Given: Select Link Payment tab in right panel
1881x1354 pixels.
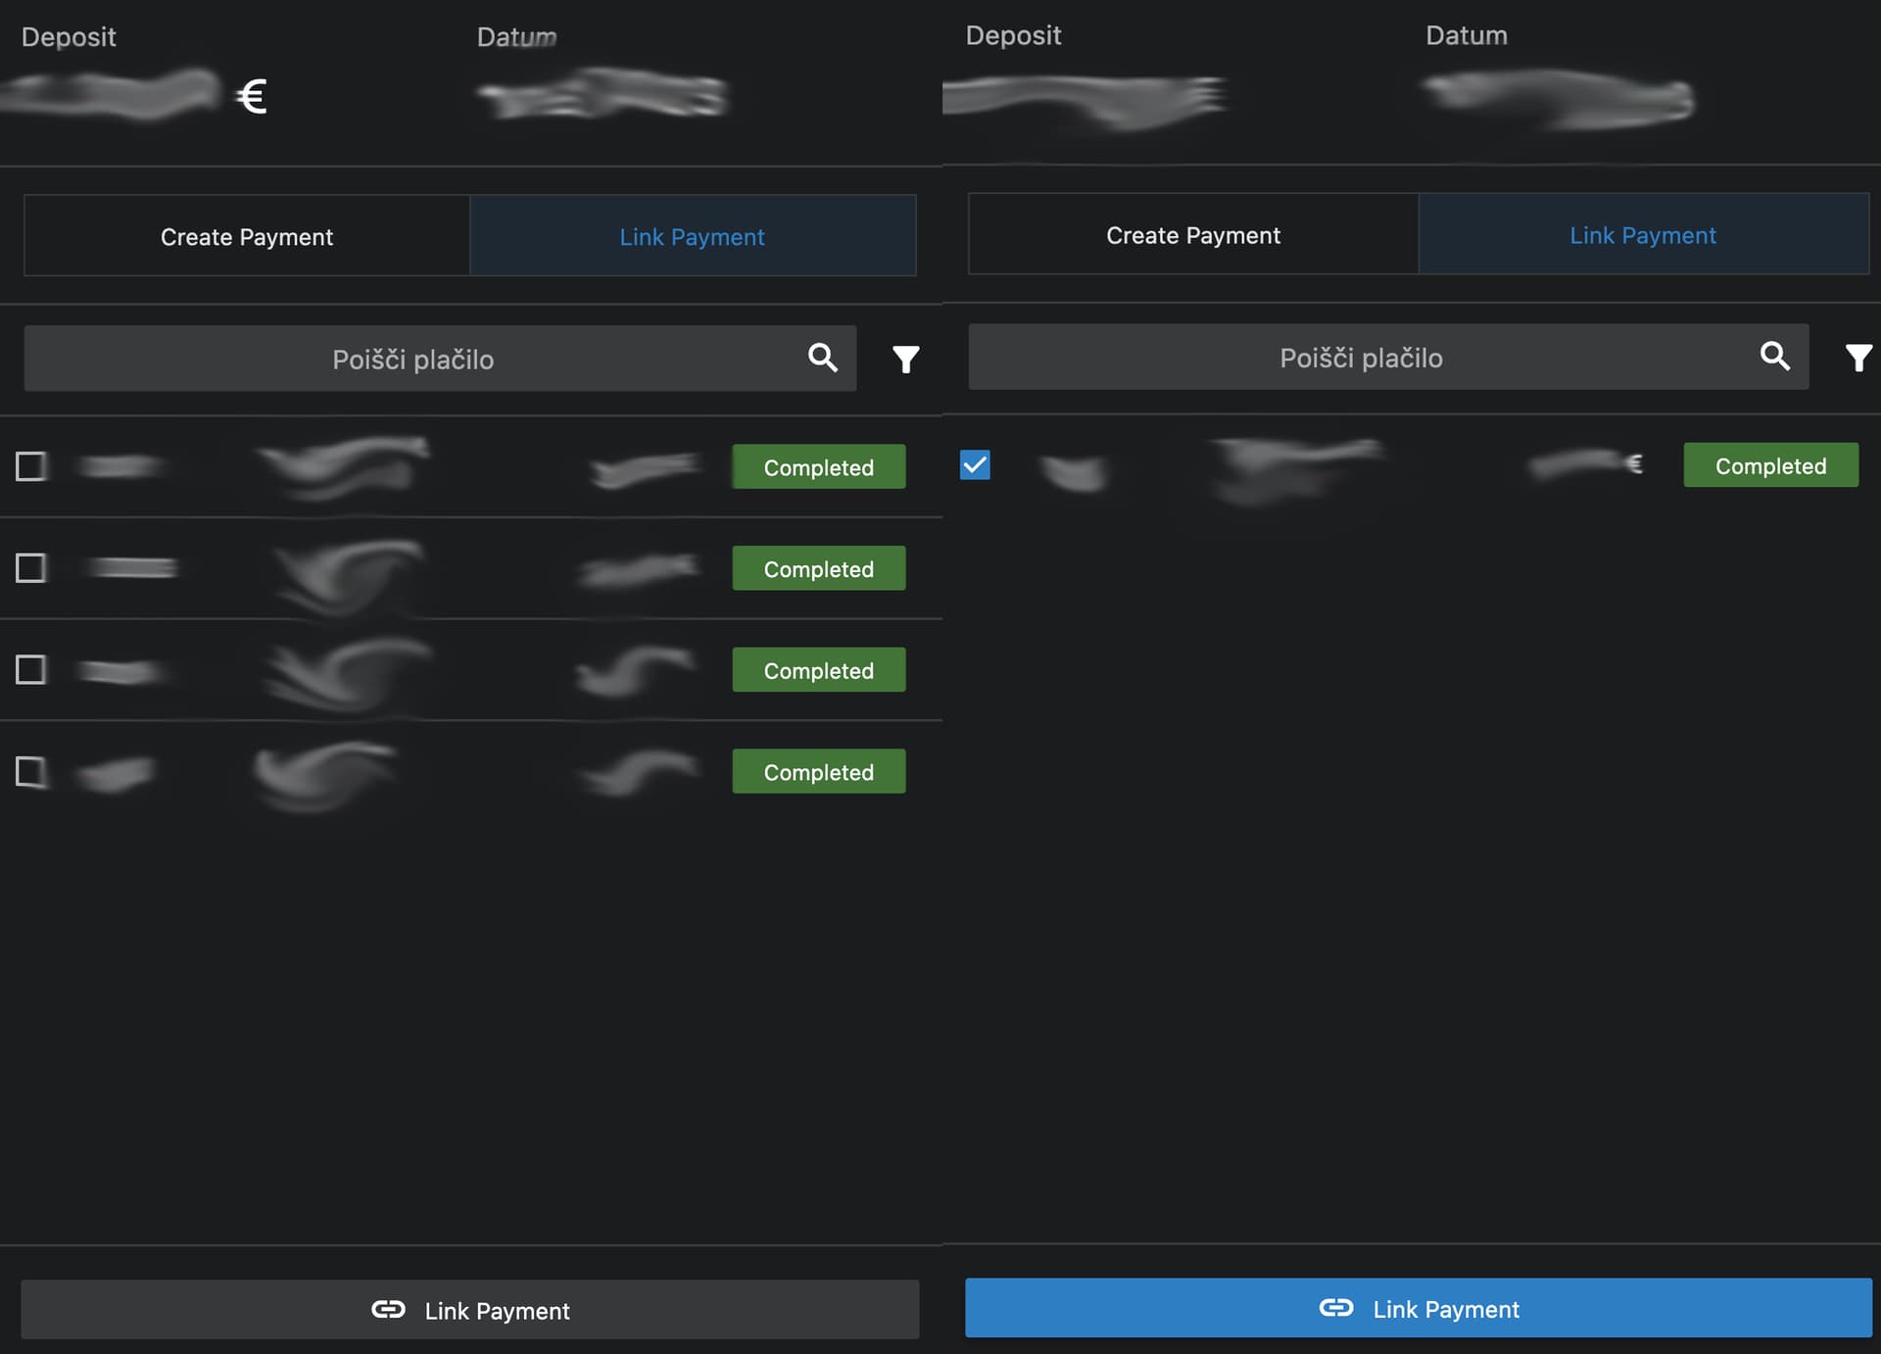Looking at the screenshot, I should pos(1642,235).
